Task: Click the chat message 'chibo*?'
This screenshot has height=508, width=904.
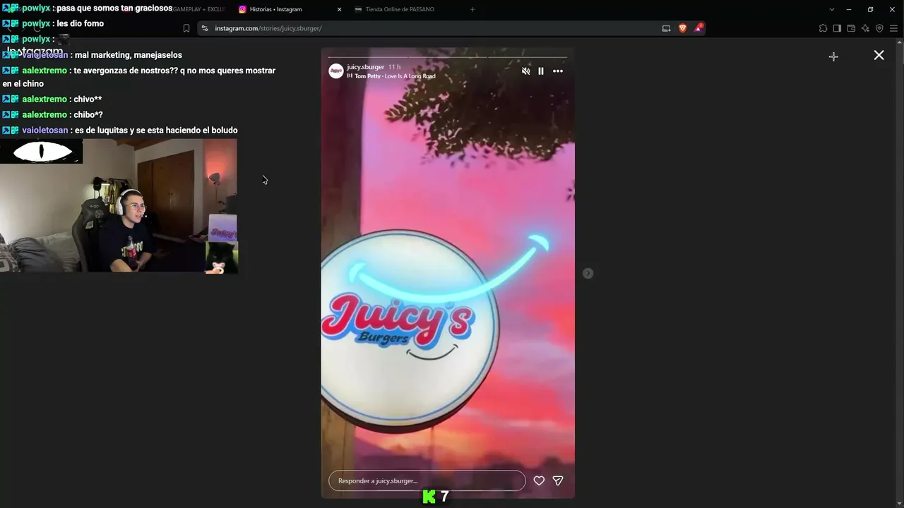Action: tap(88, 115)
